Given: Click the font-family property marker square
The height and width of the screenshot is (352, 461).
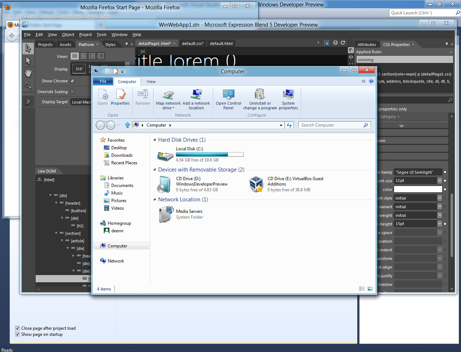Looking at the screenshot, I should click(x=445, y=172).
